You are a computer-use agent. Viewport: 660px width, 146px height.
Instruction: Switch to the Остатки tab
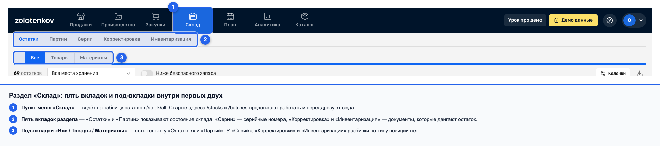[29, 39]
